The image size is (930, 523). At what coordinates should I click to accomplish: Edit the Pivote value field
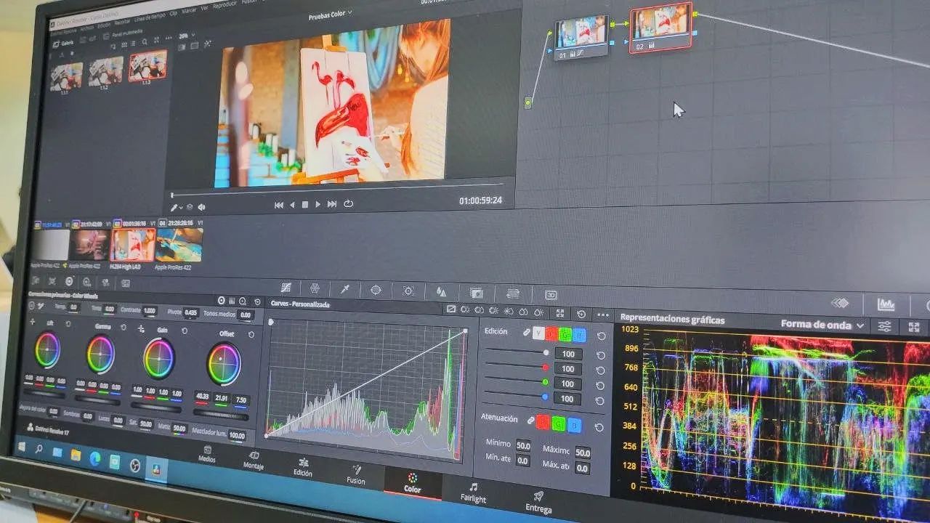pyautogui.click(x=190, y=312)
